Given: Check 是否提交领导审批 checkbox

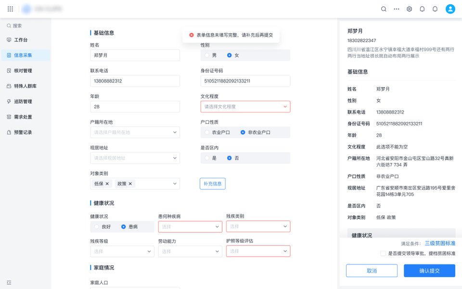Looking at the screenshot, I should (x=383, y=253).
